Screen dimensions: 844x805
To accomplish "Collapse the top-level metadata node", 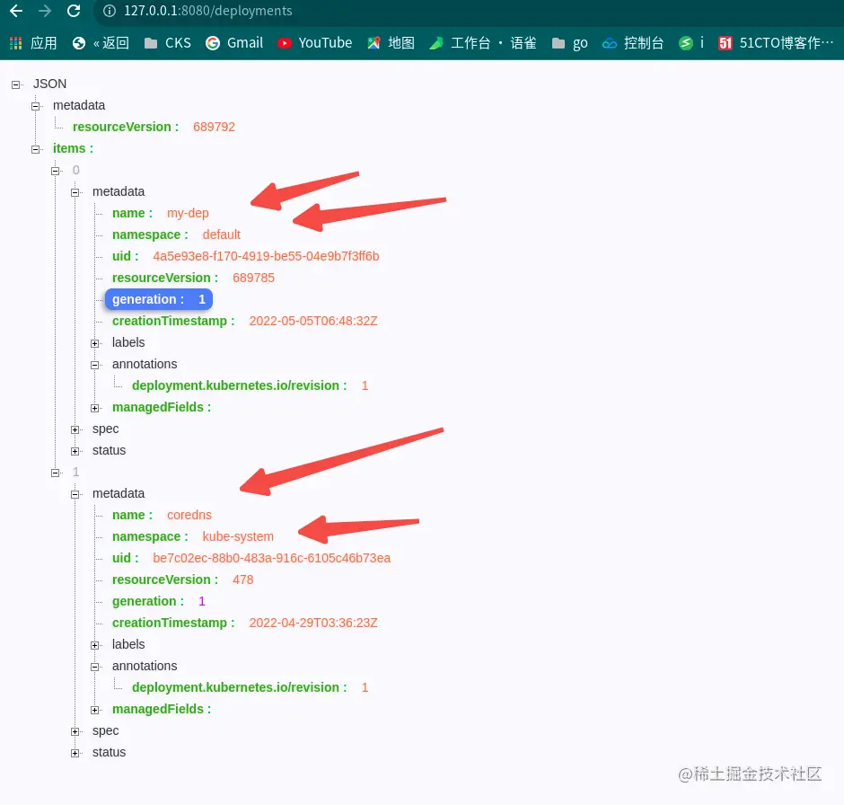I will coord(36,106).
